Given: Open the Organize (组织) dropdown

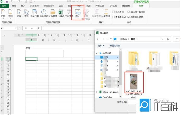Looking at the screenshot, I should 101,46.
